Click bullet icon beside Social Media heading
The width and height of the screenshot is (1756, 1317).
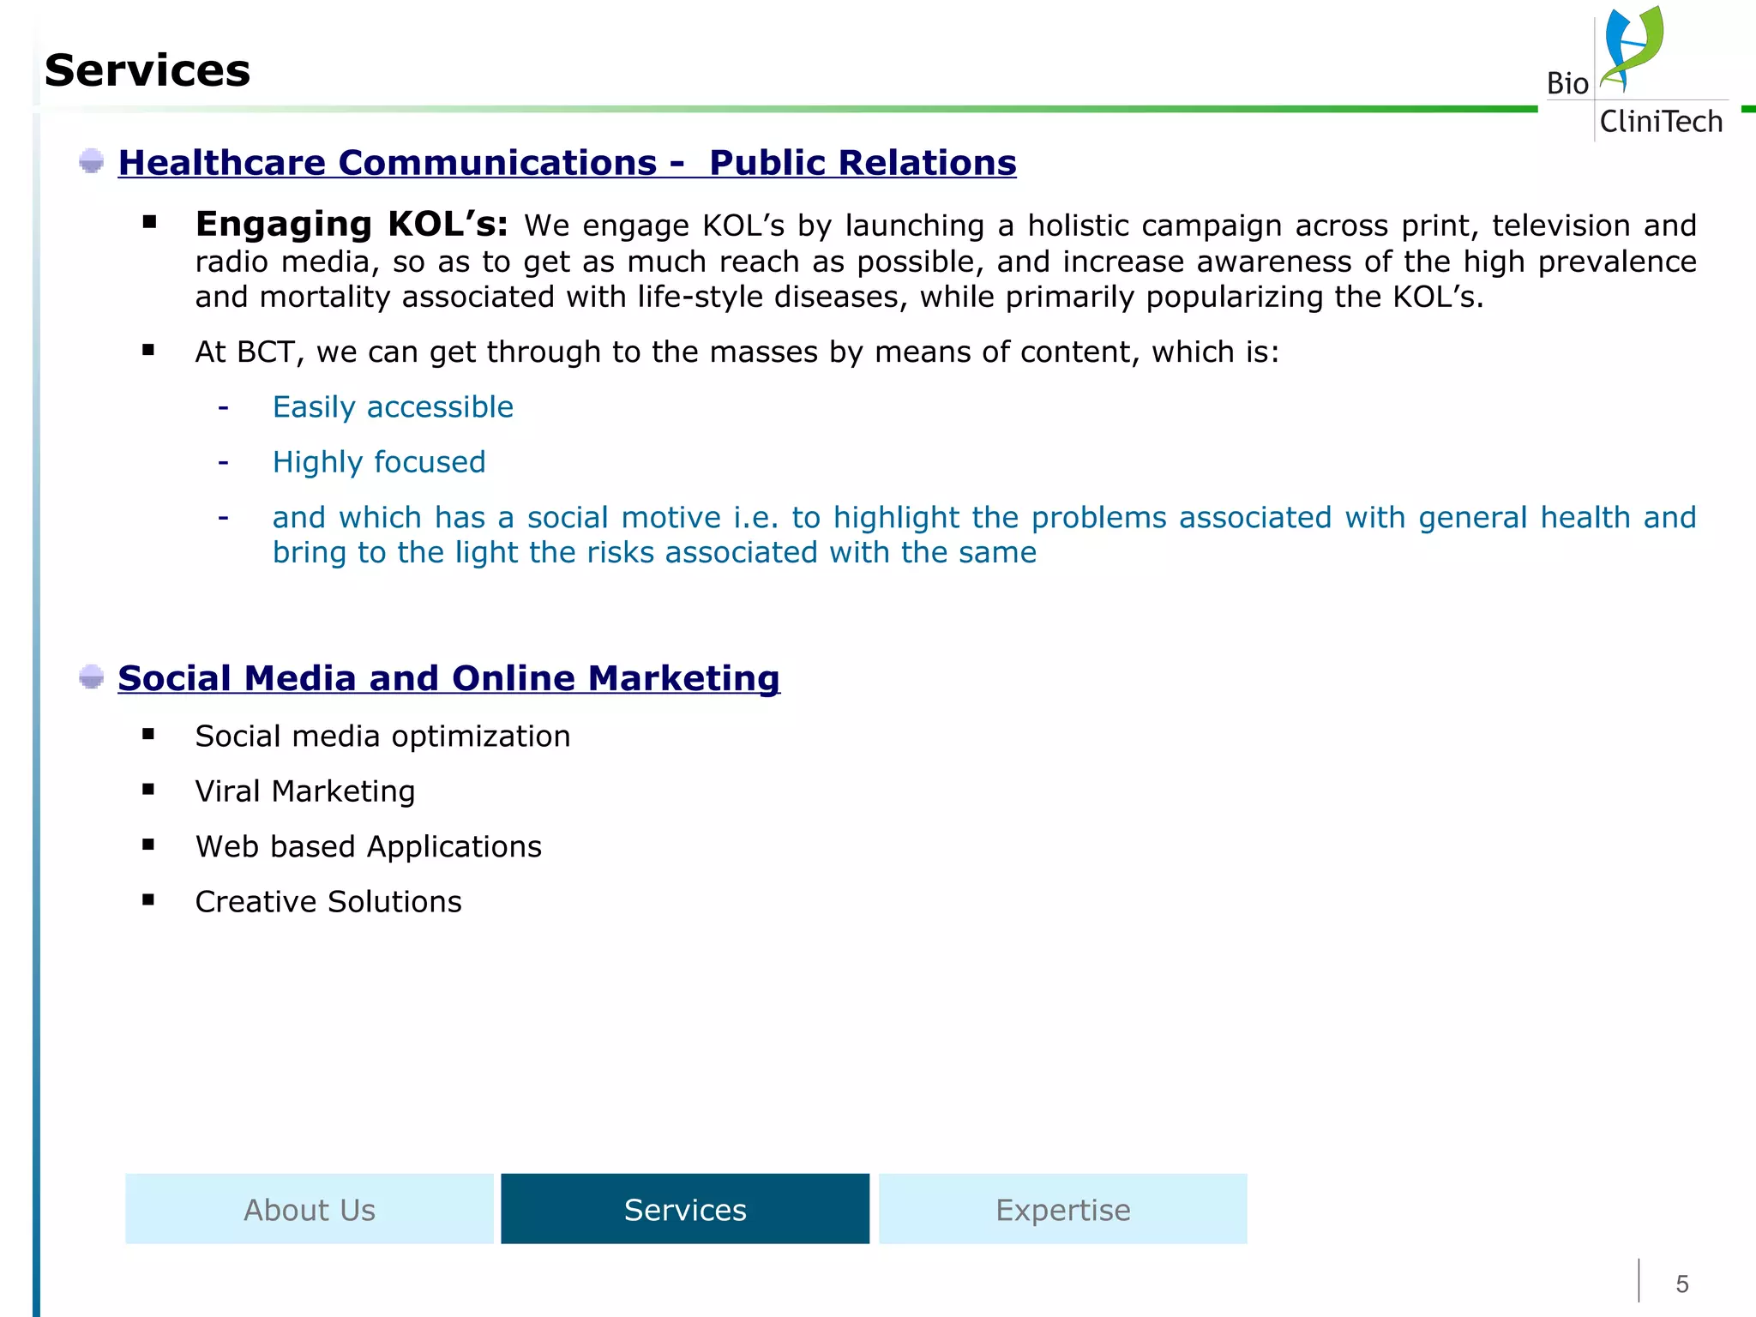coord(92,677)
